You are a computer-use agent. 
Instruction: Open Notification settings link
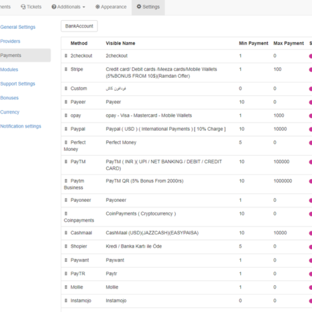coord(20,126)
